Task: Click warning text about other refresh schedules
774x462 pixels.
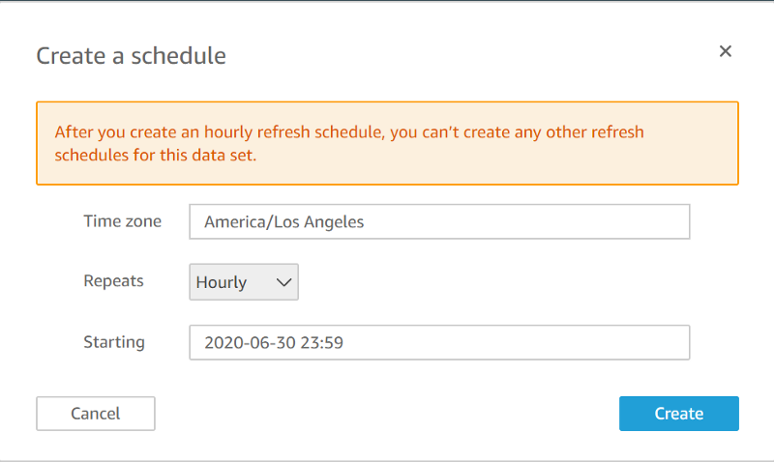Action: (x=349, y=143)
